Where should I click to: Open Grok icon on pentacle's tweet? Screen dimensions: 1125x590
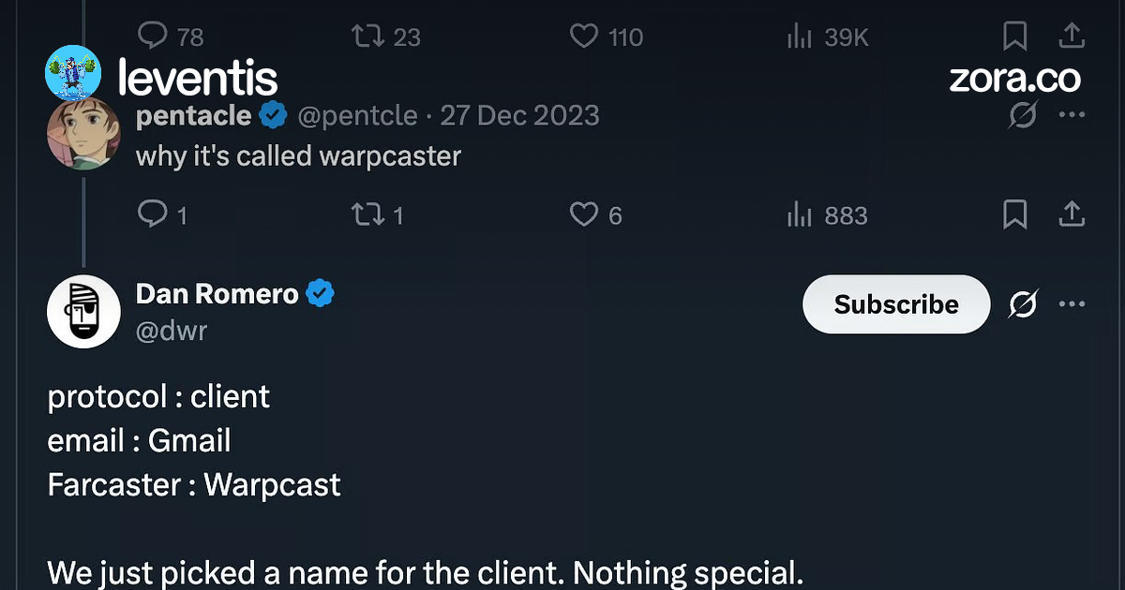pos(1024,116)
